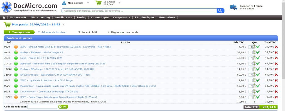Open the DocMicro.com logo homepage
Image resolution: width=285 pixels, height=111 pixels.
click(29, 7)
